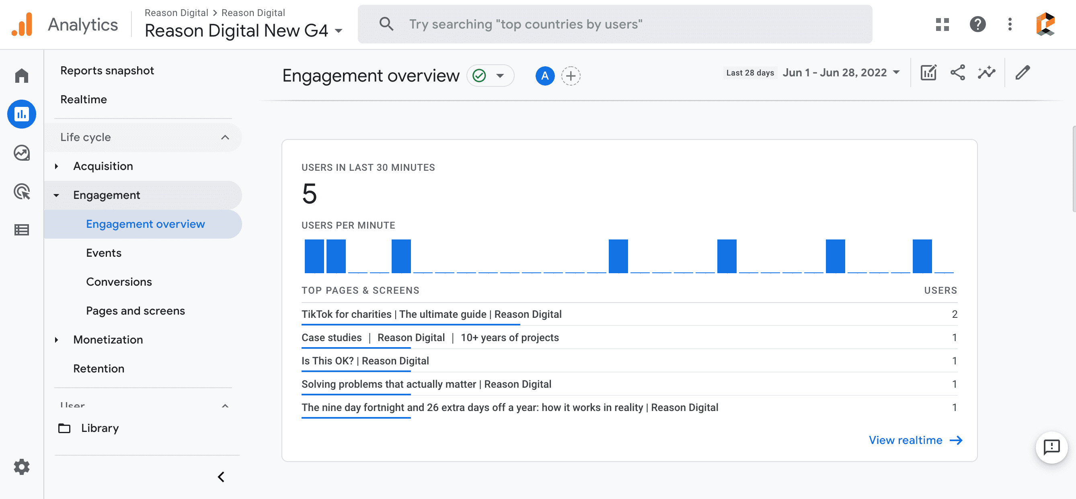Click the View realtime link
The image size is (1076, 499).
point(916,440)
